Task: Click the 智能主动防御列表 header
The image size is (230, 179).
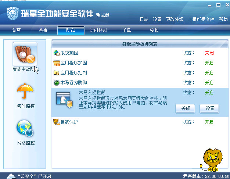Action: [140, 44]
